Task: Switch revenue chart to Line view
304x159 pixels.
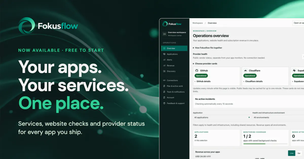Action: click(292, 153)
